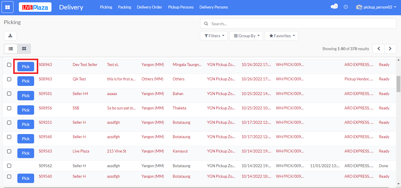Image resolution: width=401 pixels, height=188 pixels.
Task: Click Pick for Dev Test Seller order
Action: [26, 67]
